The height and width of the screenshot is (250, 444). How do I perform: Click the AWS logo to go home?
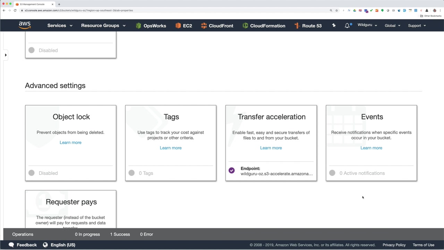25,25
